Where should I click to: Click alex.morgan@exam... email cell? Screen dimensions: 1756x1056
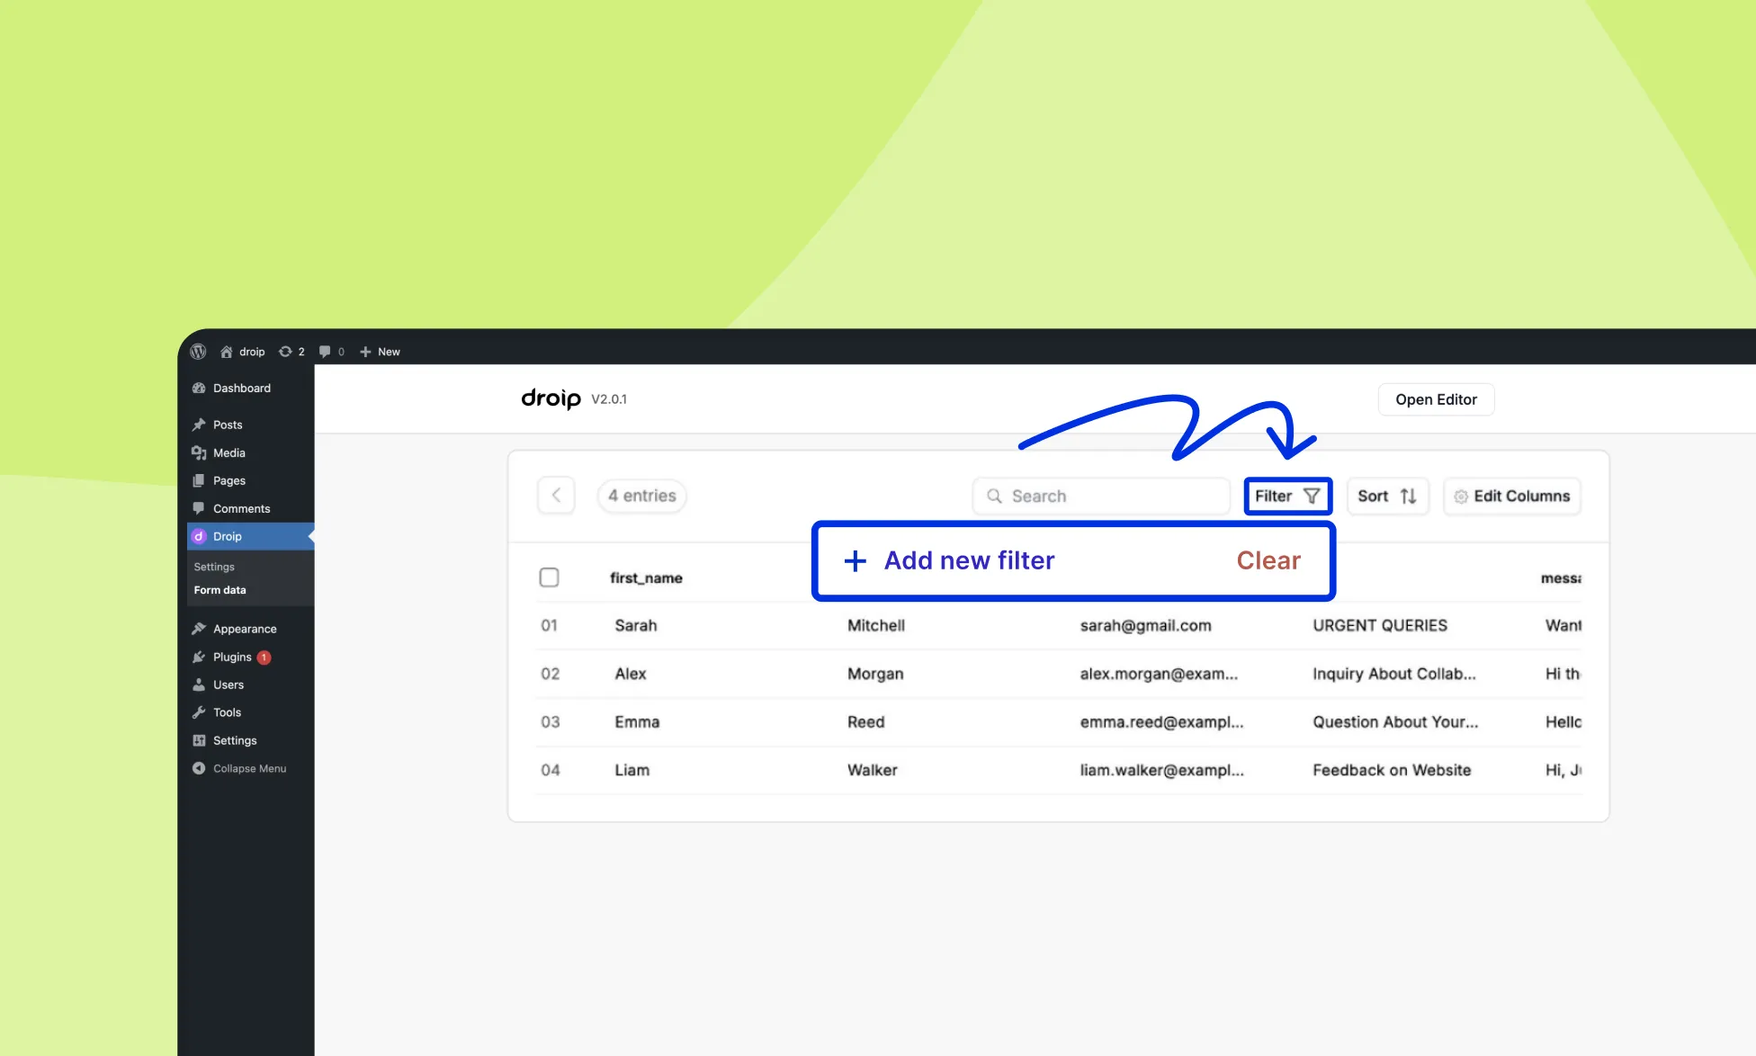point(1159,674)
